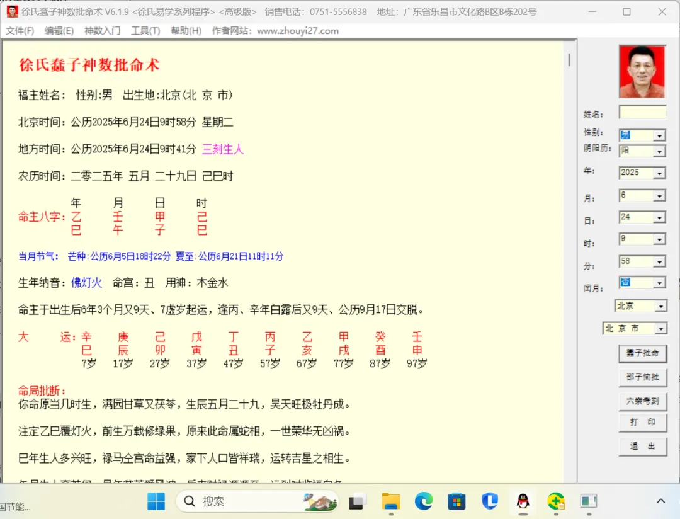Open QQ penguin app on taskbar
Screen dimensions: 680x519
[x=523, y=501]
